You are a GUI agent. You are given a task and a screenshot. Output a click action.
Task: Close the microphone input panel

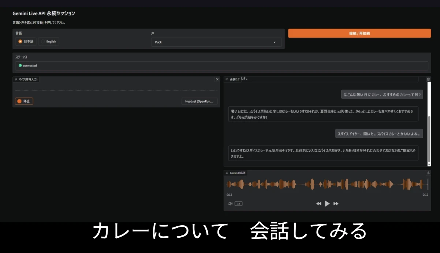217,79
